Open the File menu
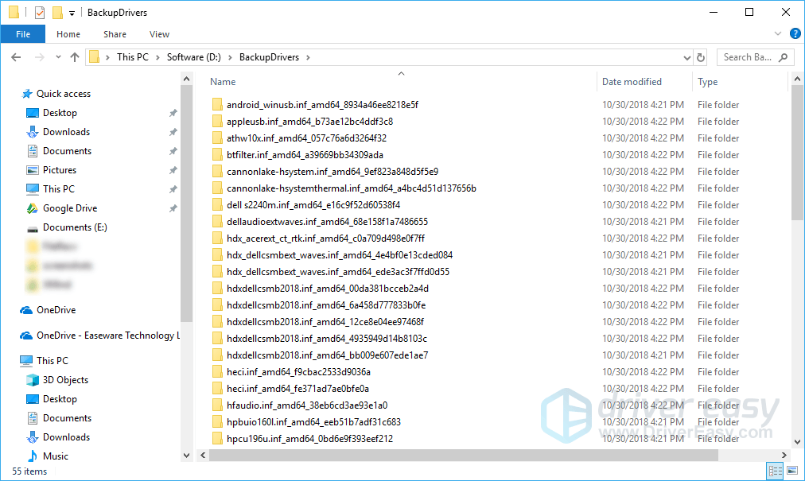This screenshot has height=481, width=805. 23,33
